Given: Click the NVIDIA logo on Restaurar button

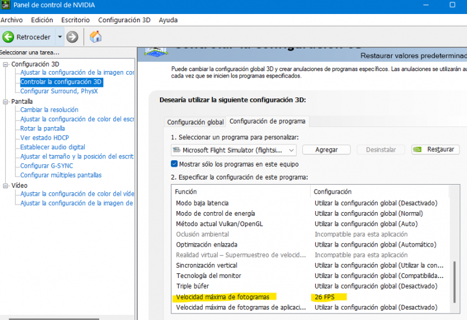Looking at the screenshot, I should 417,149.
